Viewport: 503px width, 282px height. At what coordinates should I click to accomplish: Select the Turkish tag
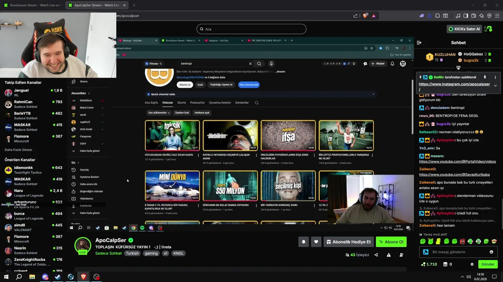(132, 253)
